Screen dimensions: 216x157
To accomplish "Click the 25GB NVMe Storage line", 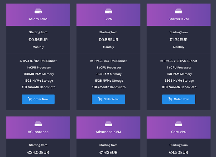I will [x=179, y=81].
